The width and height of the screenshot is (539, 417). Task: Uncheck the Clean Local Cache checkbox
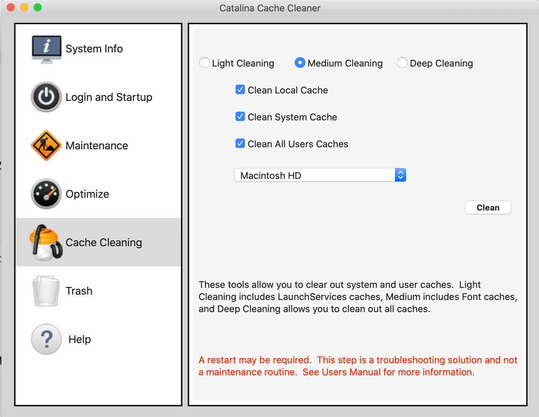(240, 90)
